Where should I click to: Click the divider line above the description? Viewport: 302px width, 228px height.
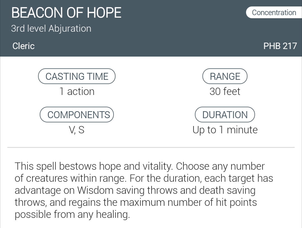click(151, 147)
